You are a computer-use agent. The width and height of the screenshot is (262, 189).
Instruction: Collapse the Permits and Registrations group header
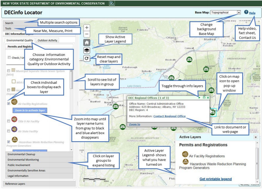[x=39, y=47]
